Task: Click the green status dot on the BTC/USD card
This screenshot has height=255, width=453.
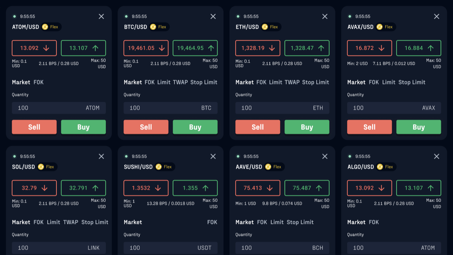Action: click(x=126, y=16)
